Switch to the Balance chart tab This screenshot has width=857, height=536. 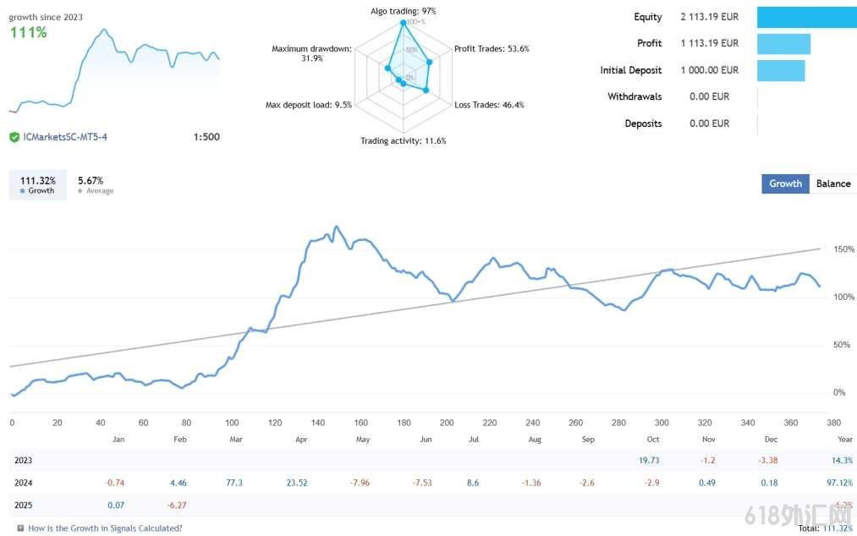point(833,183)
